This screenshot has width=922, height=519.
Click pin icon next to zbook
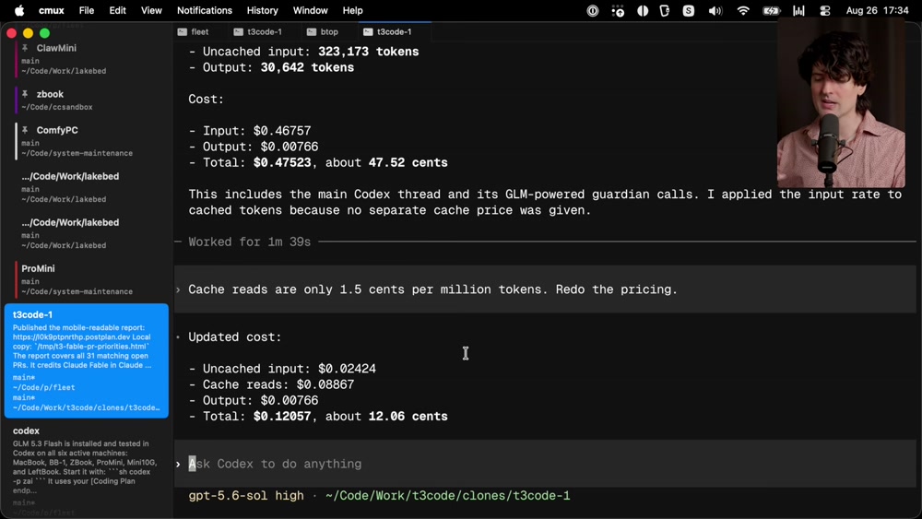point(25,94)
